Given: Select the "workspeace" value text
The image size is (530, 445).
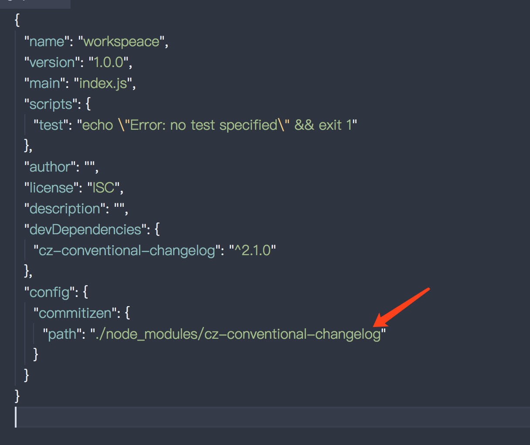Looking at the screenshot, I should click(x=121, y=41).
